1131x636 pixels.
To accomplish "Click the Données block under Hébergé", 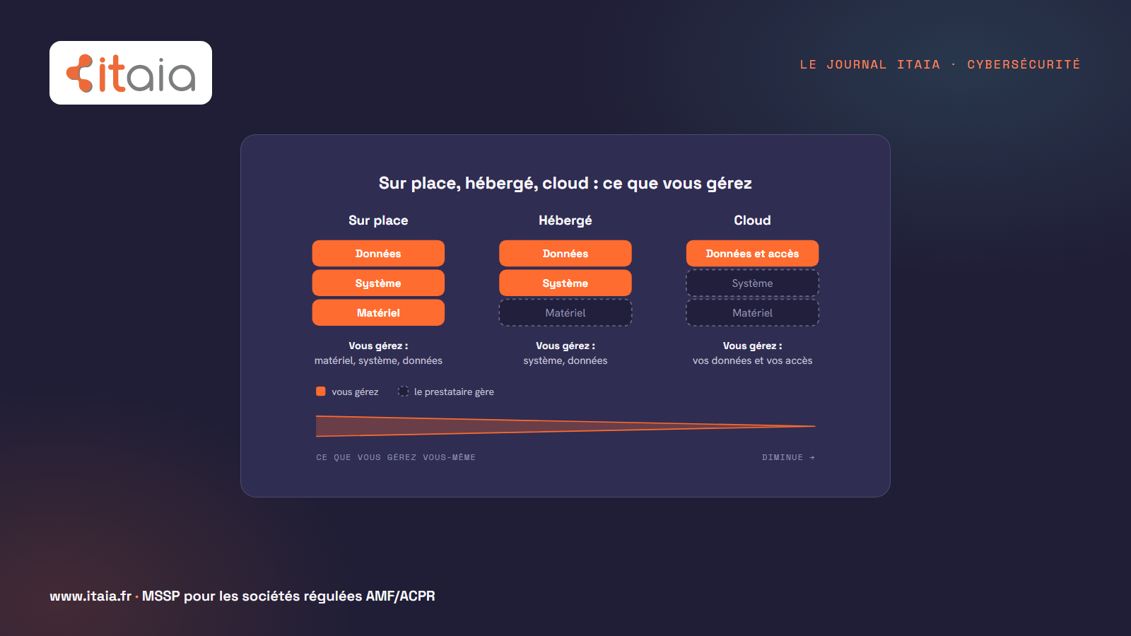I will 565,254.
